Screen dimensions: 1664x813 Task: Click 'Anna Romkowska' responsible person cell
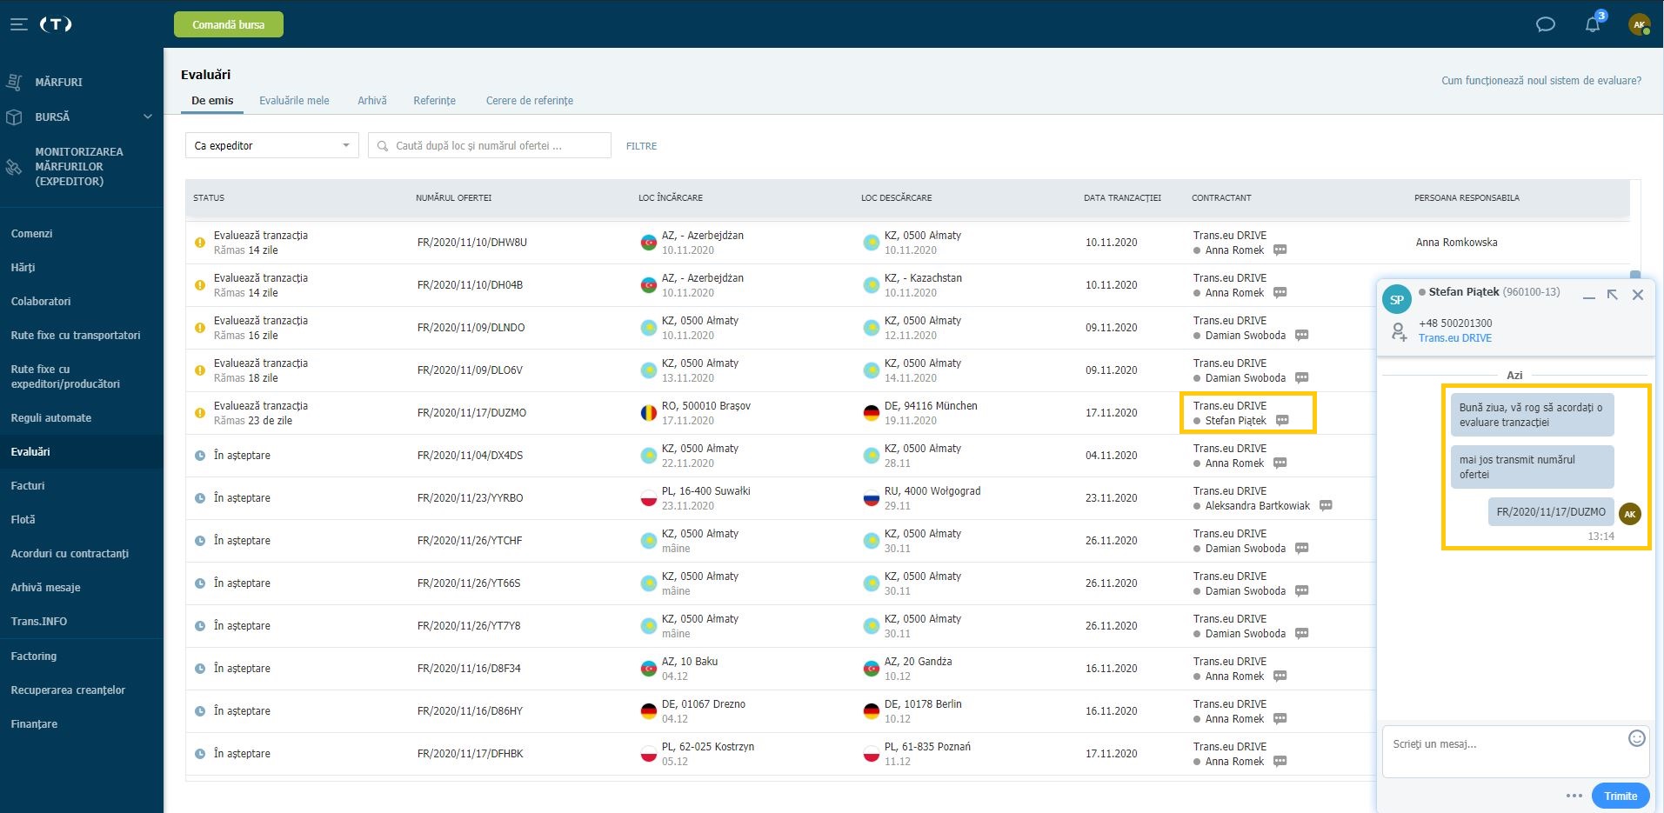(1456, 243)
